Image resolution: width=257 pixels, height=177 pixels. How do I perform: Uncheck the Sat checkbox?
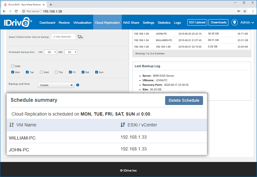coord(83,72)
